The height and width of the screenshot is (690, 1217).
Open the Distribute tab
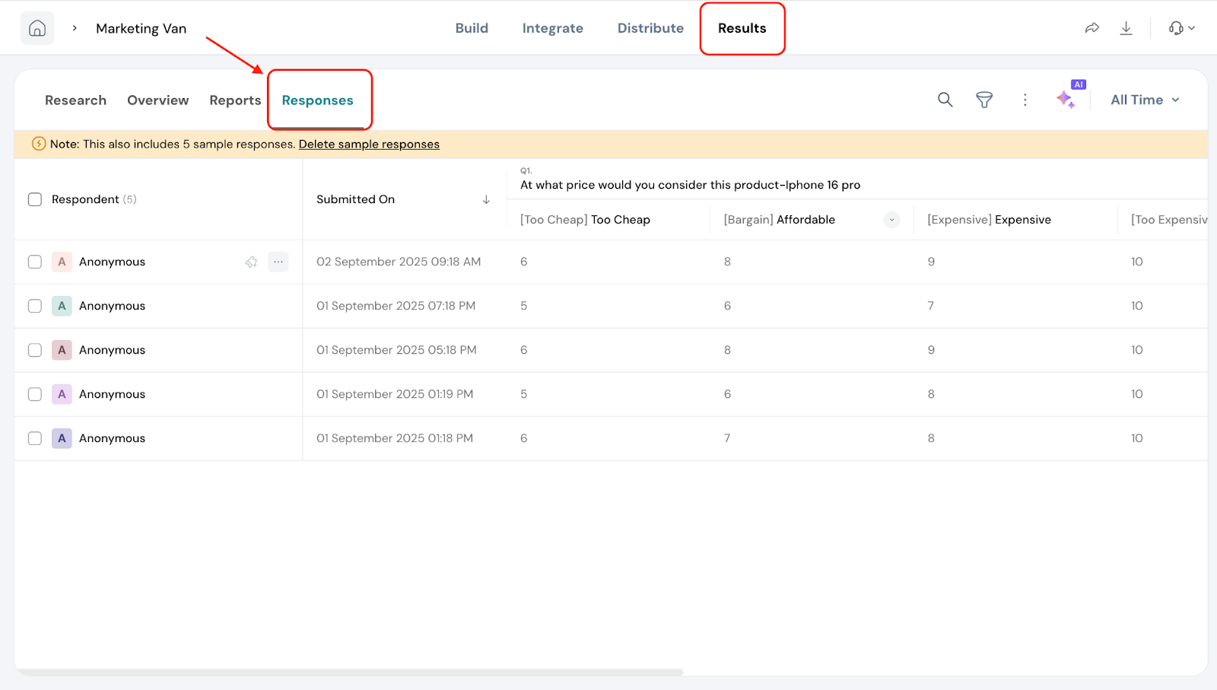point(650,28)
